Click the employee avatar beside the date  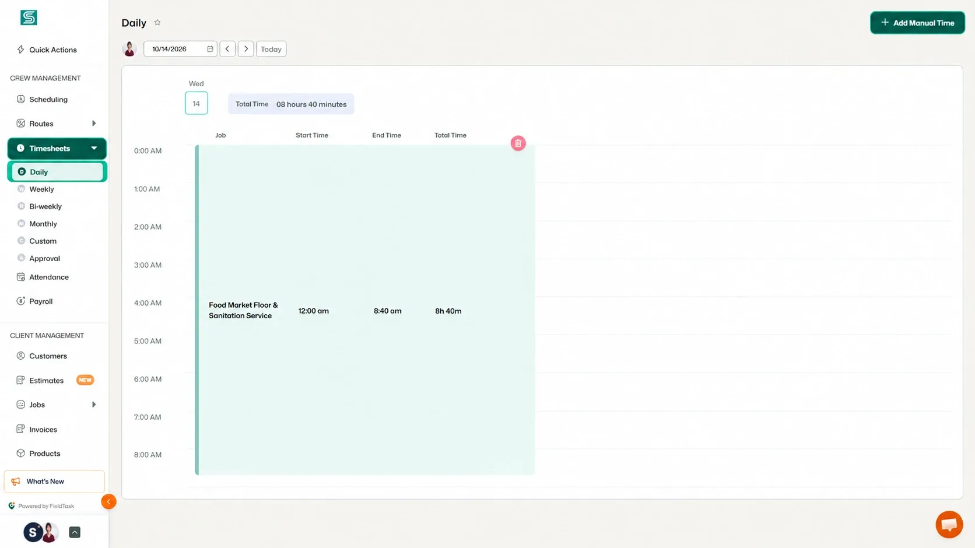click(129, 49)
